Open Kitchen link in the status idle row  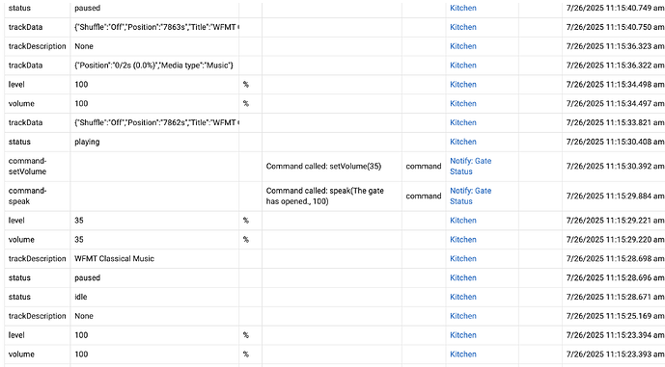(463, 297)
